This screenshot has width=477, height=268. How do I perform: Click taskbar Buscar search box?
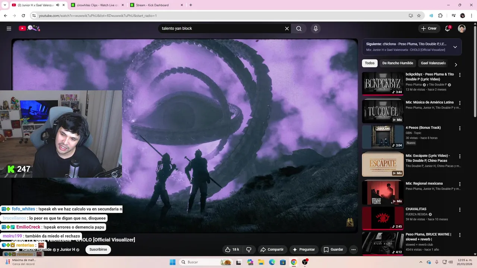206,262
